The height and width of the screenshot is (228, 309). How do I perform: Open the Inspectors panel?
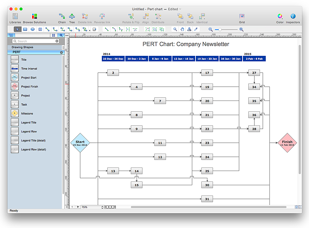293,17
